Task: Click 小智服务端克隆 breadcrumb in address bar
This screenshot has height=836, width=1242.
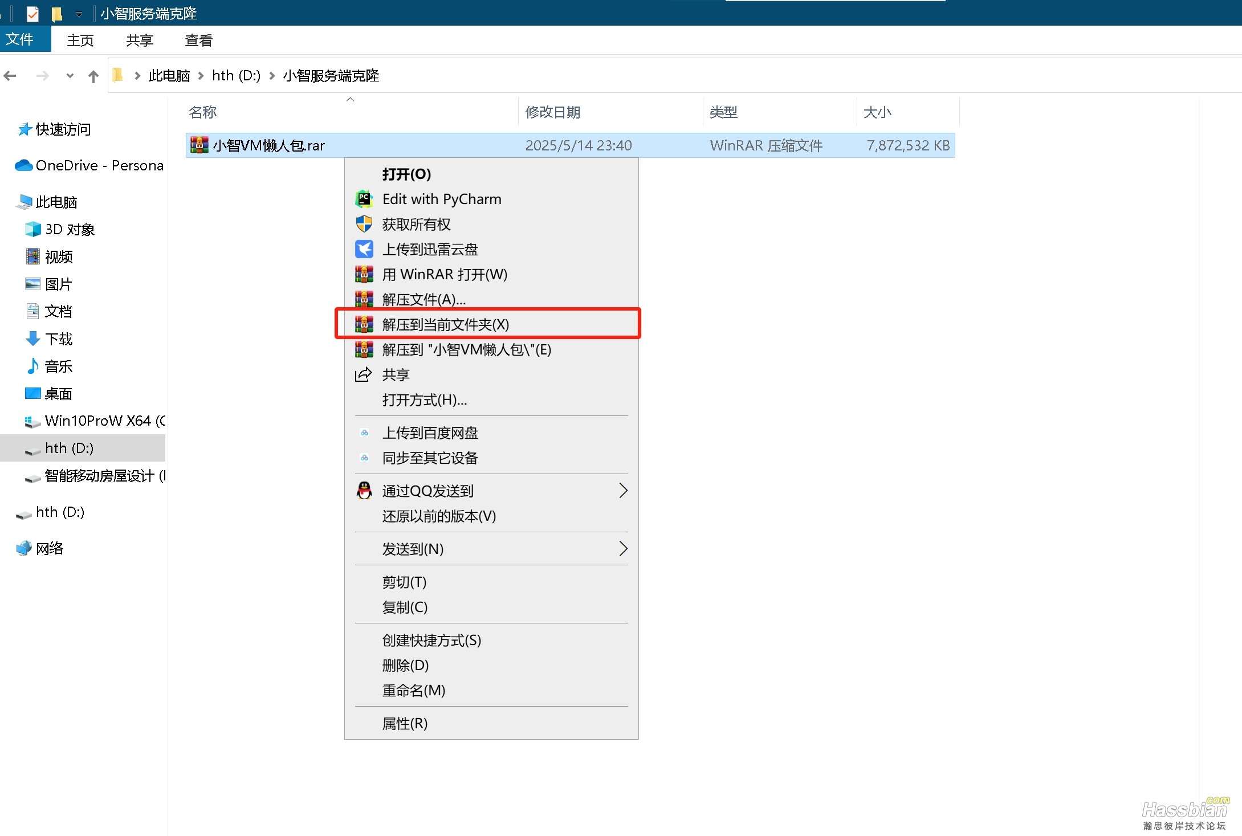Action: pos(331,76)
